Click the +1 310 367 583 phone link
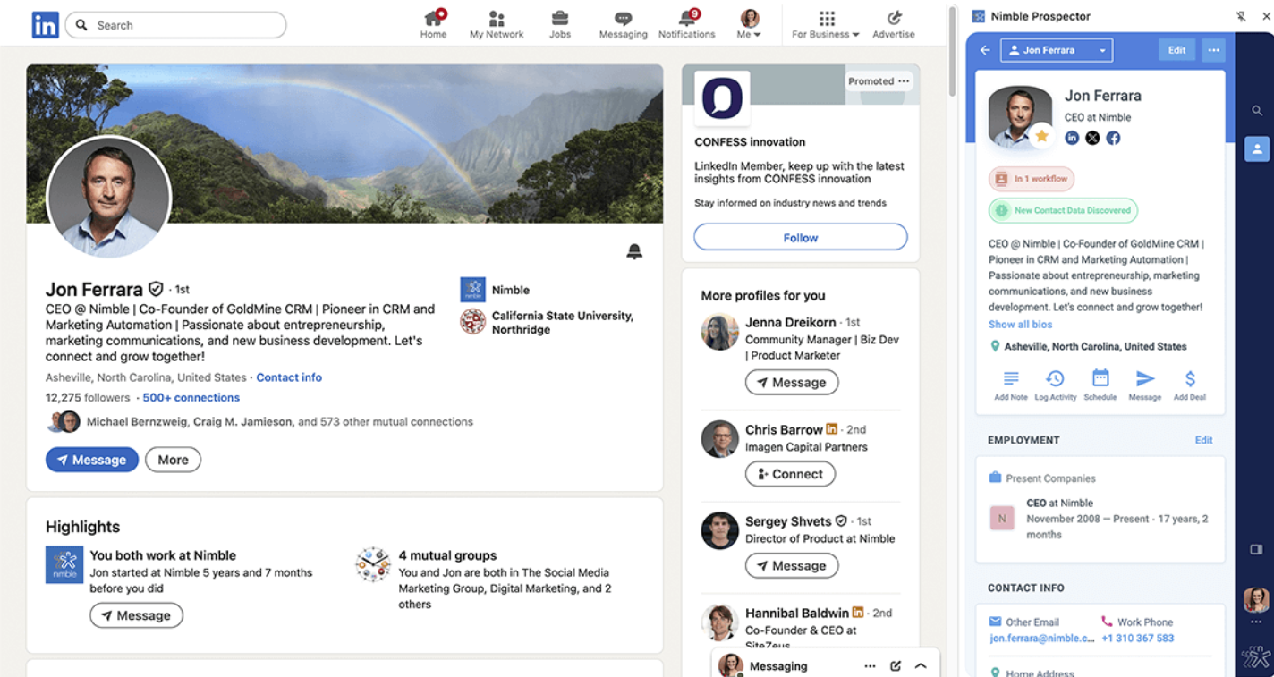Viewport: 1274px width, 677px height. [1138, 638]
